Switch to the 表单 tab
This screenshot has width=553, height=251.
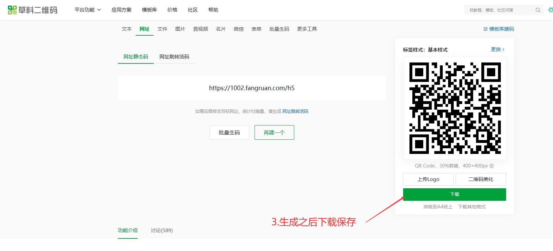pyautogui.click(x=257, y=29)
